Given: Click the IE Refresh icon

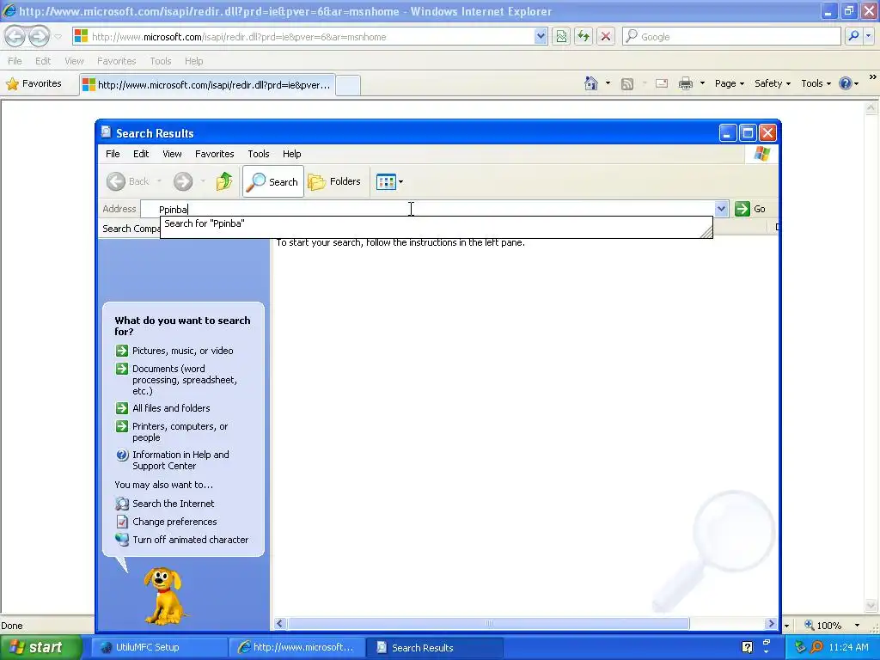Looking at the screenshot, I should (584, 36).
